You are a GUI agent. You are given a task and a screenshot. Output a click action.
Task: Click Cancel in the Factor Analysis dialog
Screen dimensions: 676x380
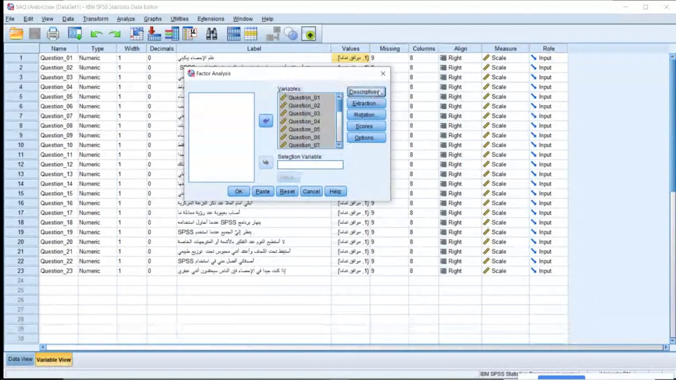pyautogui.click(x=311, y=192)
